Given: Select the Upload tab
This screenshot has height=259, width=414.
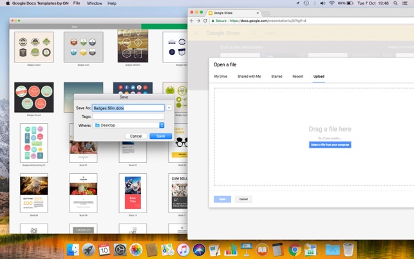Looking at the screenshot, I should point(319,77).
